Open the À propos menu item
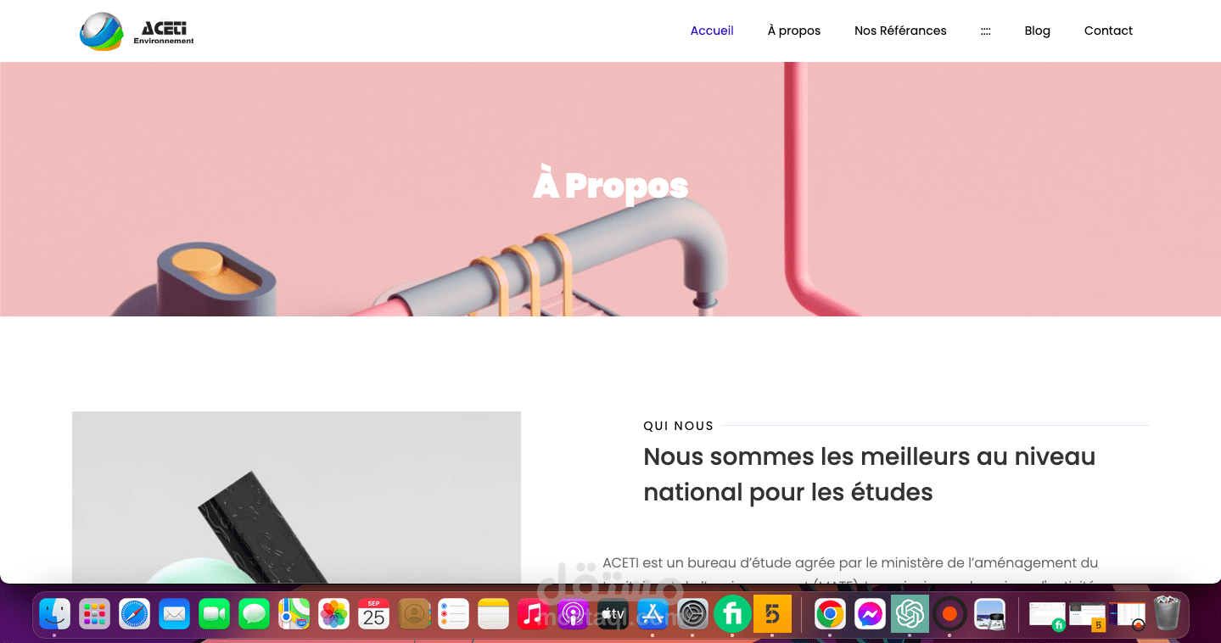Viewport: 1221px width, 643px height. [794, 31]
